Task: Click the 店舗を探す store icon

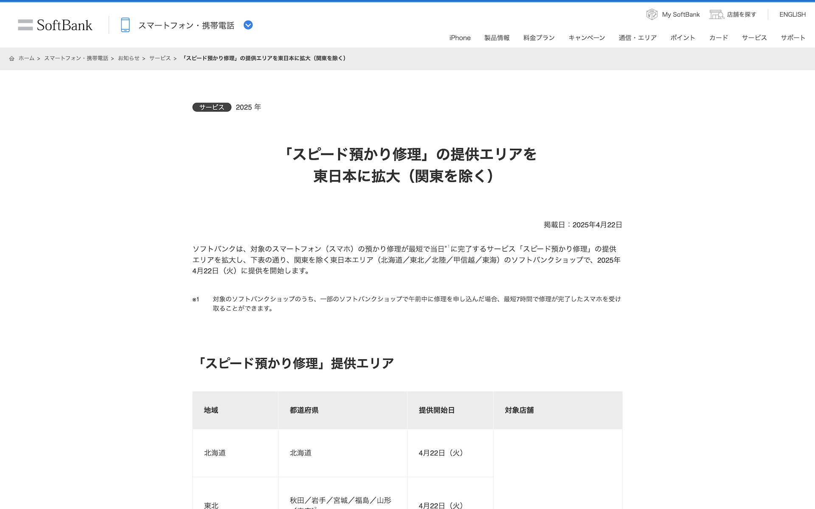Action: pos(717,14)
